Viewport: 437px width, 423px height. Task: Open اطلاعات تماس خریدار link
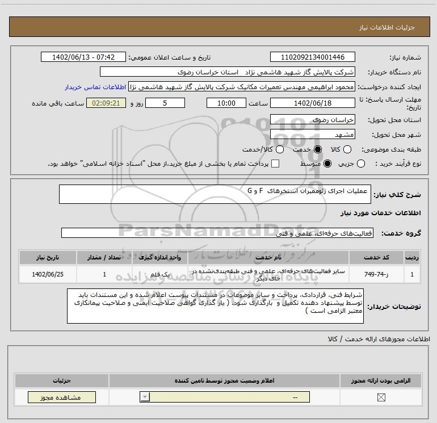95,87
